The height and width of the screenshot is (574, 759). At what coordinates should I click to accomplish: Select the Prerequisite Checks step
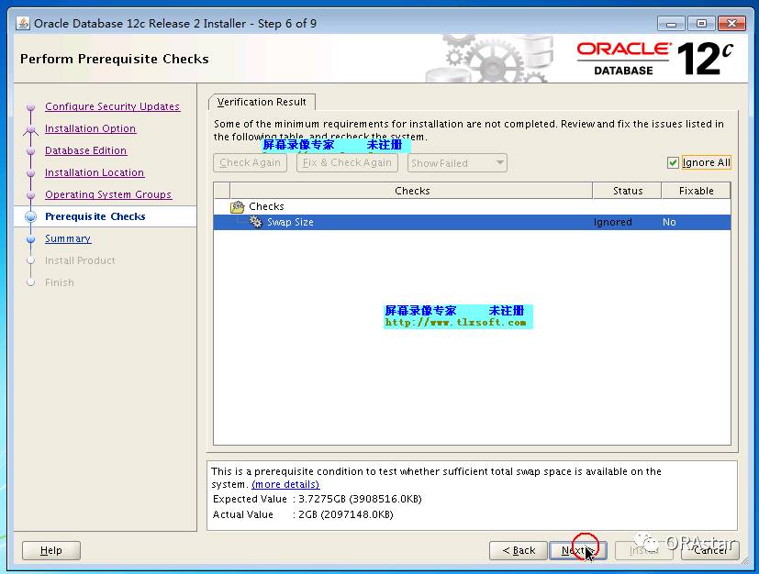click(x=95, y=216)
